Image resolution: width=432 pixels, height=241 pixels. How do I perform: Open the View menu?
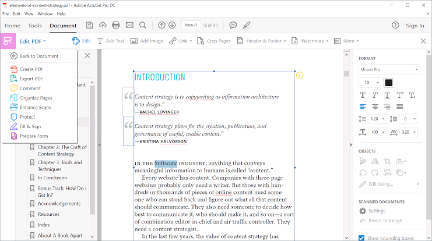29,14
